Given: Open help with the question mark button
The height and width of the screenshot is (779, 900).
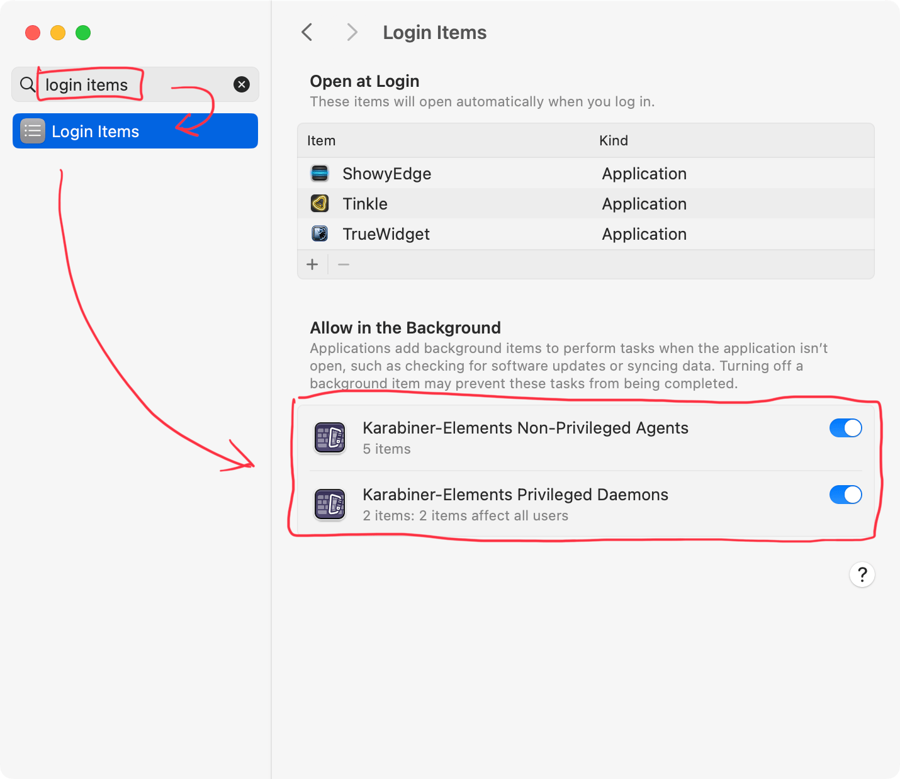Looking at the screenshot, I should click(862, 574).
